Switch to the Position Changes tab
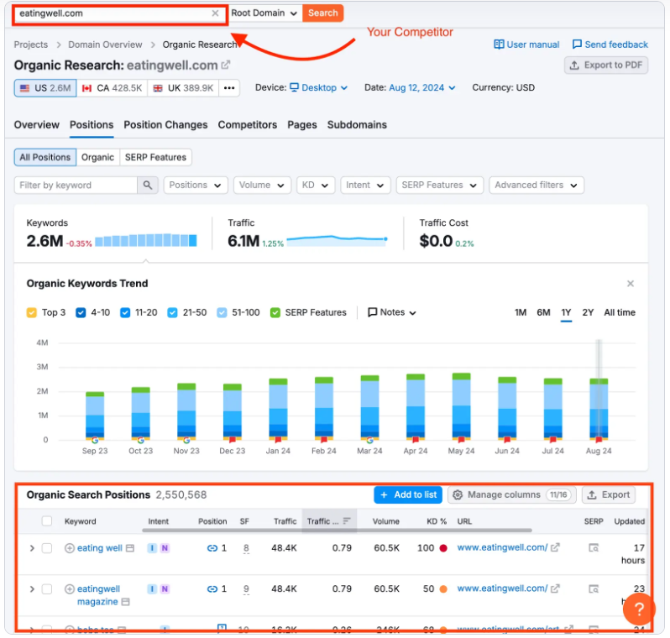Viewport: 670px width, 638px height. tap(165, 125)
